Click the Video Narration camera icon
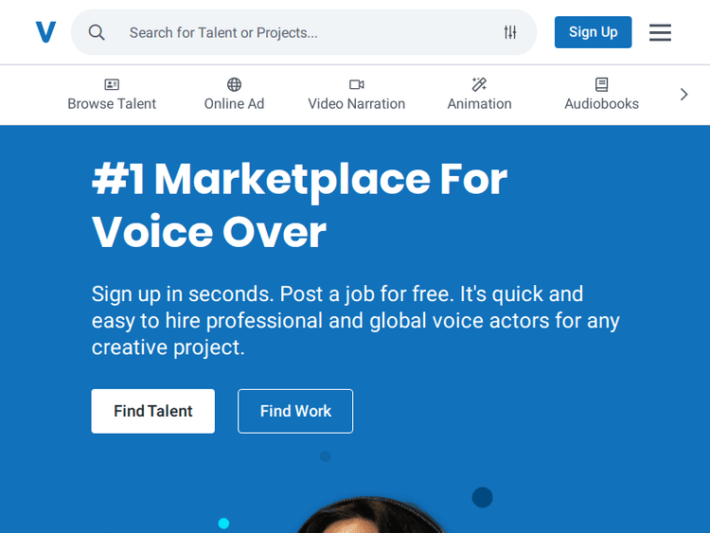The height and width of the screenshot is (533, 710). pos(357,84)
